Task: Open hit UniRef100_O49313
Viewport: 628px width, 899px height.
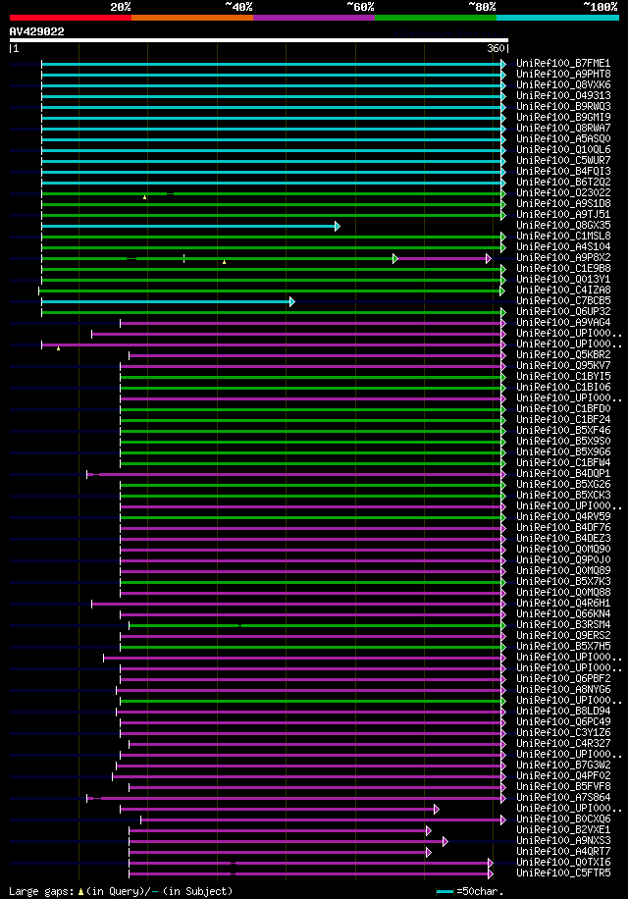Action: (563, 96)
